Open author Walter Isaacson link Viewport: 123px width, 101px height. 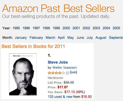(65, 68)
